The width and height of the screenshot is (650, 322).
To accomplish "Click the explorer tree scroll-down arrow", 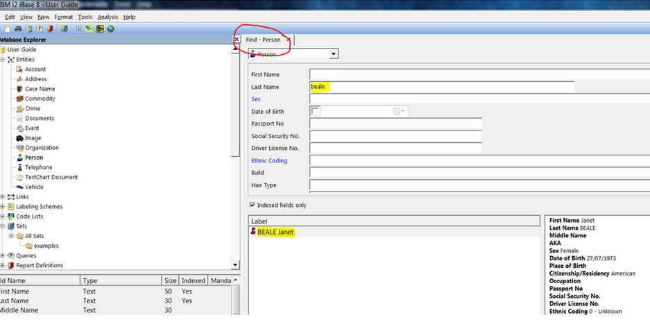I will pyautogui.click(x=235, y=264).
